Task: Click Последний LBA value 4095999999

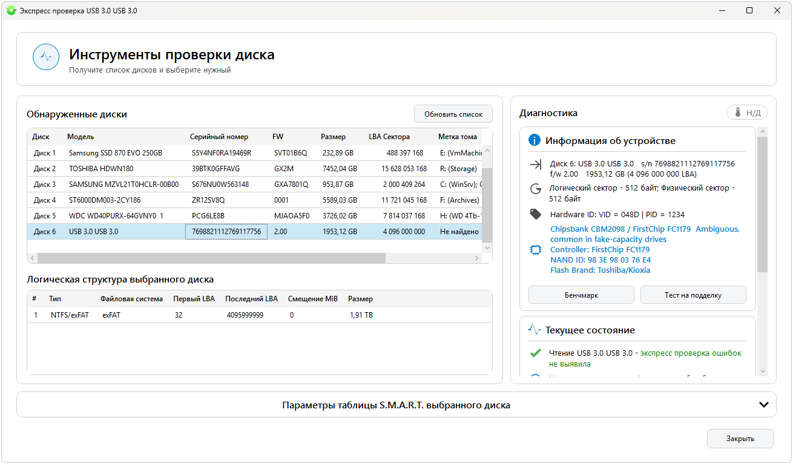Action: point(245,315)
